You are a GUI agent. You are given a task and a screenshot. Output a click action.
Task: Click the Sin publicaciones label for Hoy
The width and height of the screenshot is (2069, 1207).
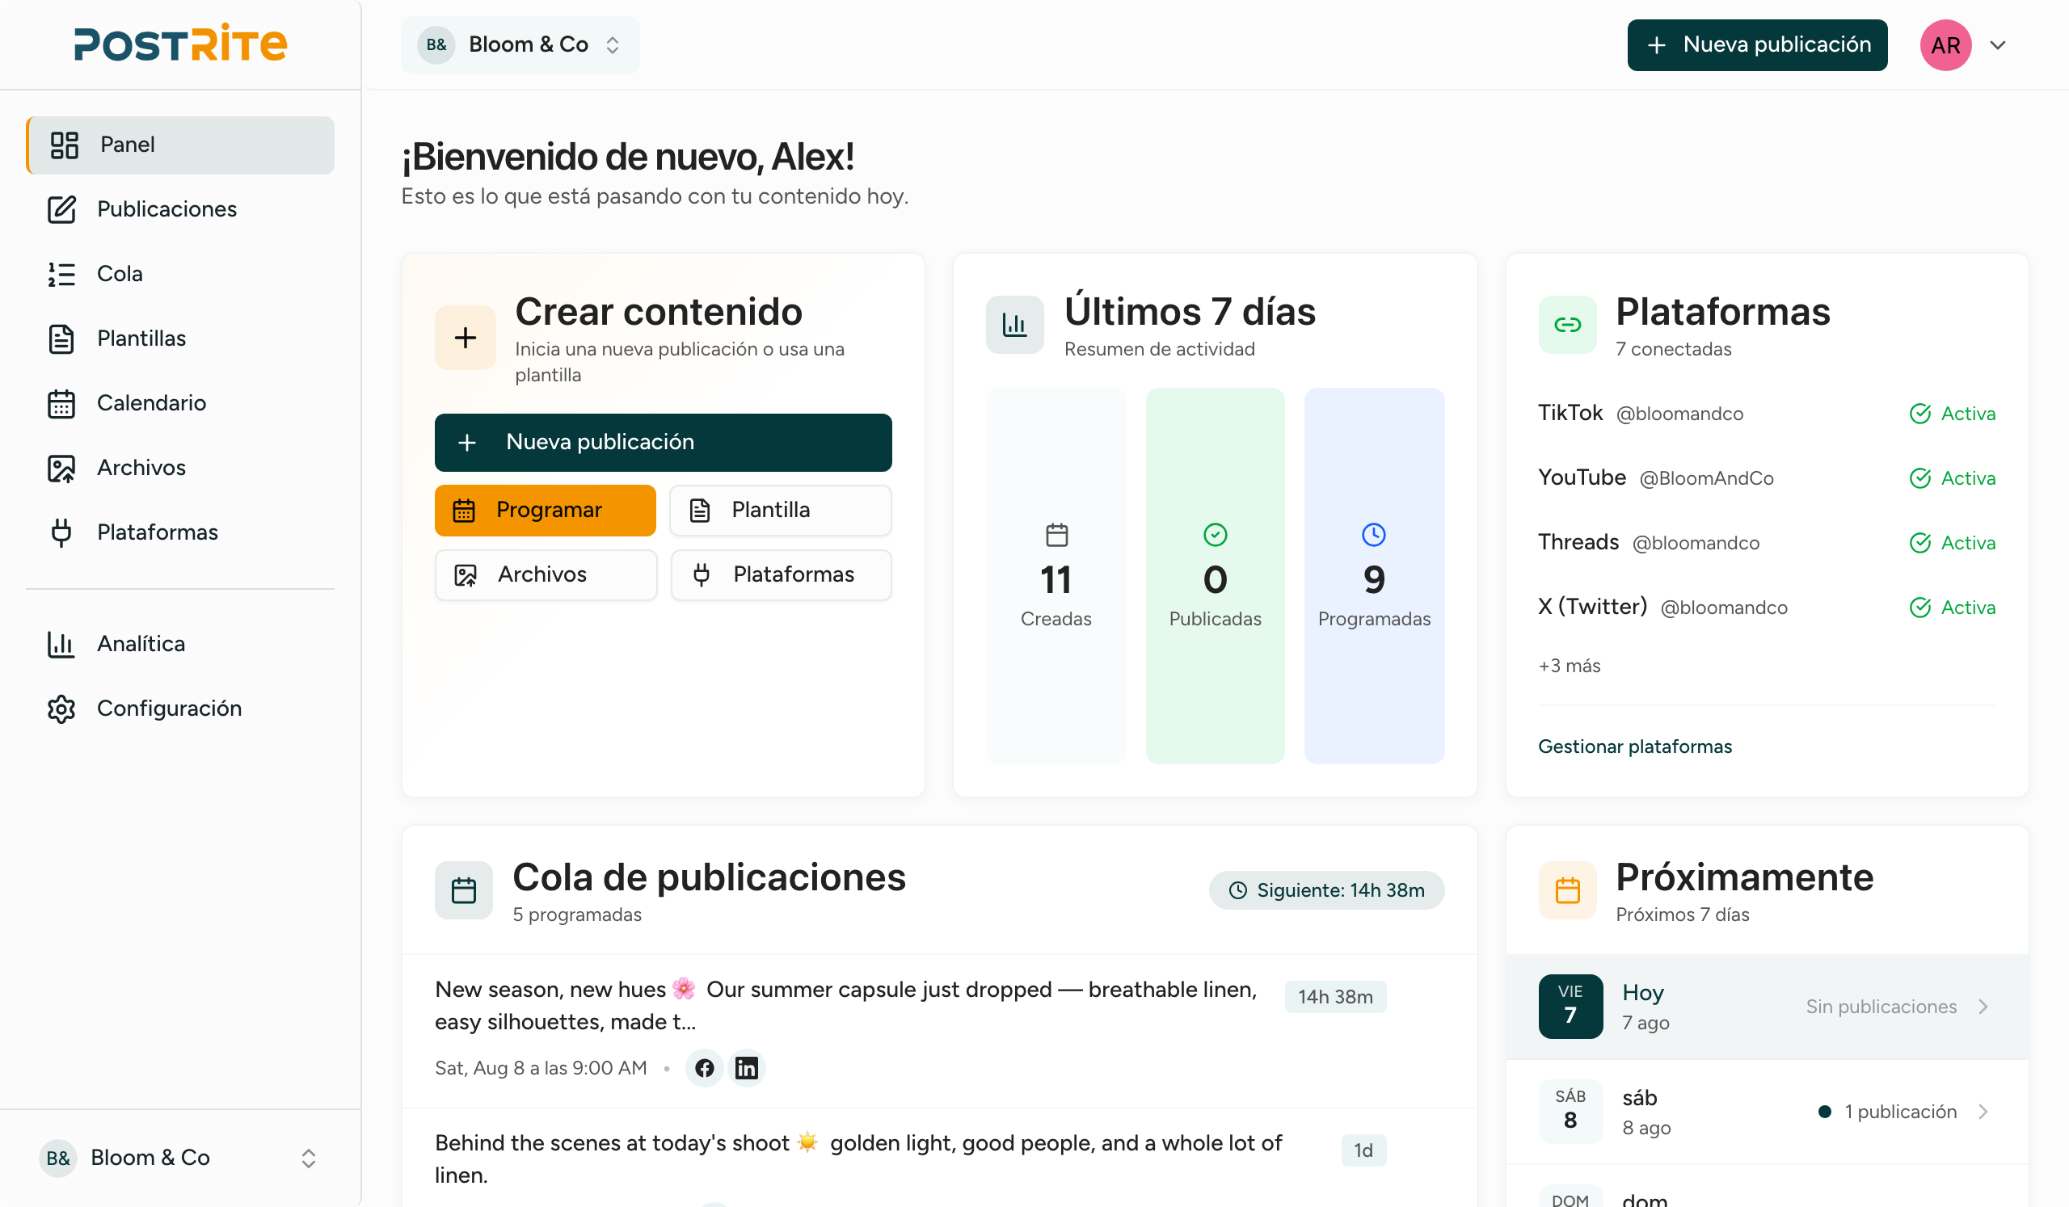coord(1881,1007)
